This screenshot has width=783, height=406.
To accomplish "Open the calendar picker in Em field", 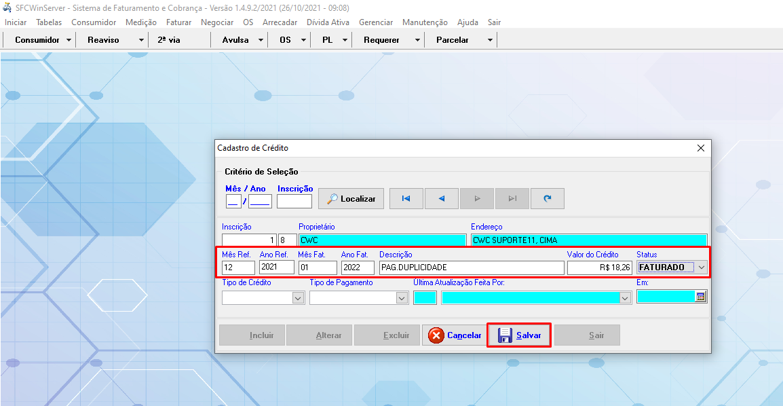I will [x=701, y=297].
